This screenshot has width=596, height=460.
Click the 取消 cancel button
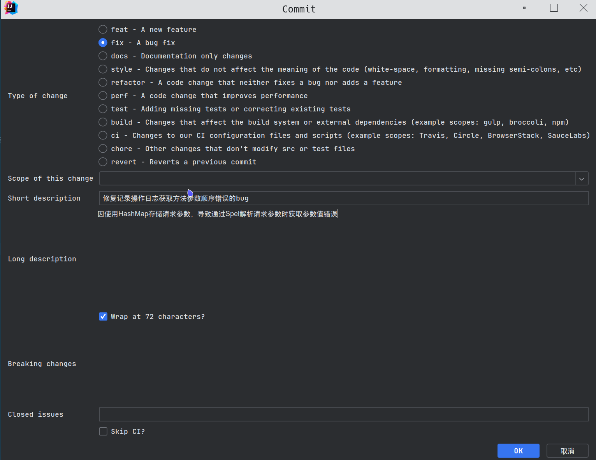pos(567,451)
